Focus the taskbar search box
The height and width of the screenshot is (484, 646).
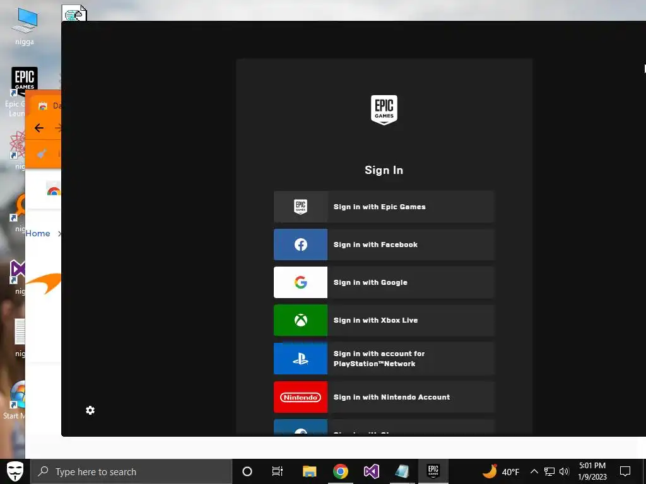click(x=131, y=471)
